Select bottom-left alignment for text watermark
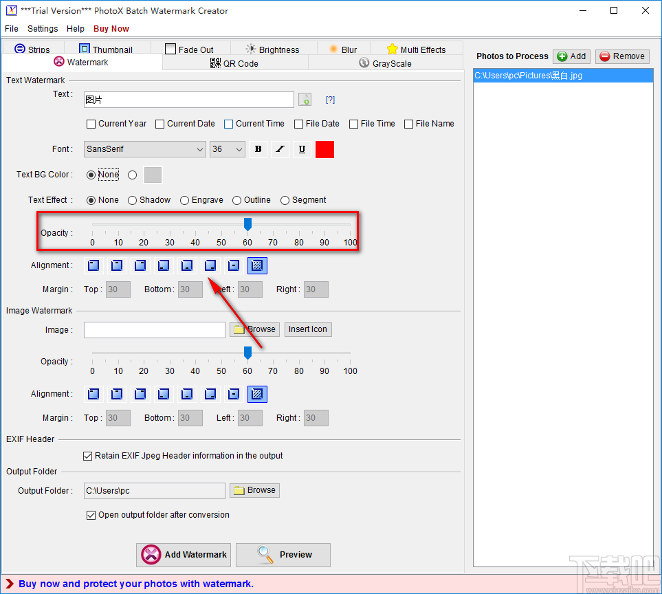Screen dimensions: 662x594 164,265
